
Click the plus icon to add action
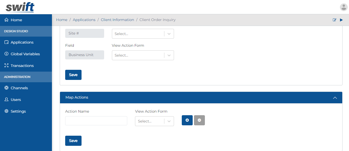[x=187, y=120]
